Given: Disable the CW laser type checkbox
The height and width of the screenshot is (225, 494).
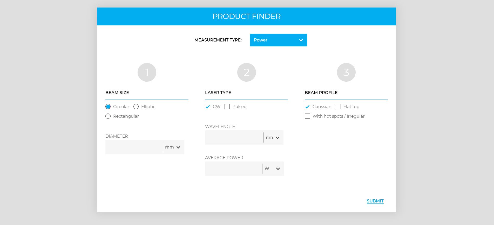Looking at the screenshot, I should (207, 107).
